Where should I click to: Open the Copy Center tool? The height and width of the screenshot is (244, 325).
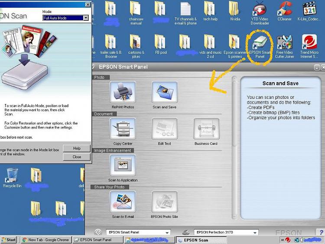pyautogui.click(x=123, y=129)
